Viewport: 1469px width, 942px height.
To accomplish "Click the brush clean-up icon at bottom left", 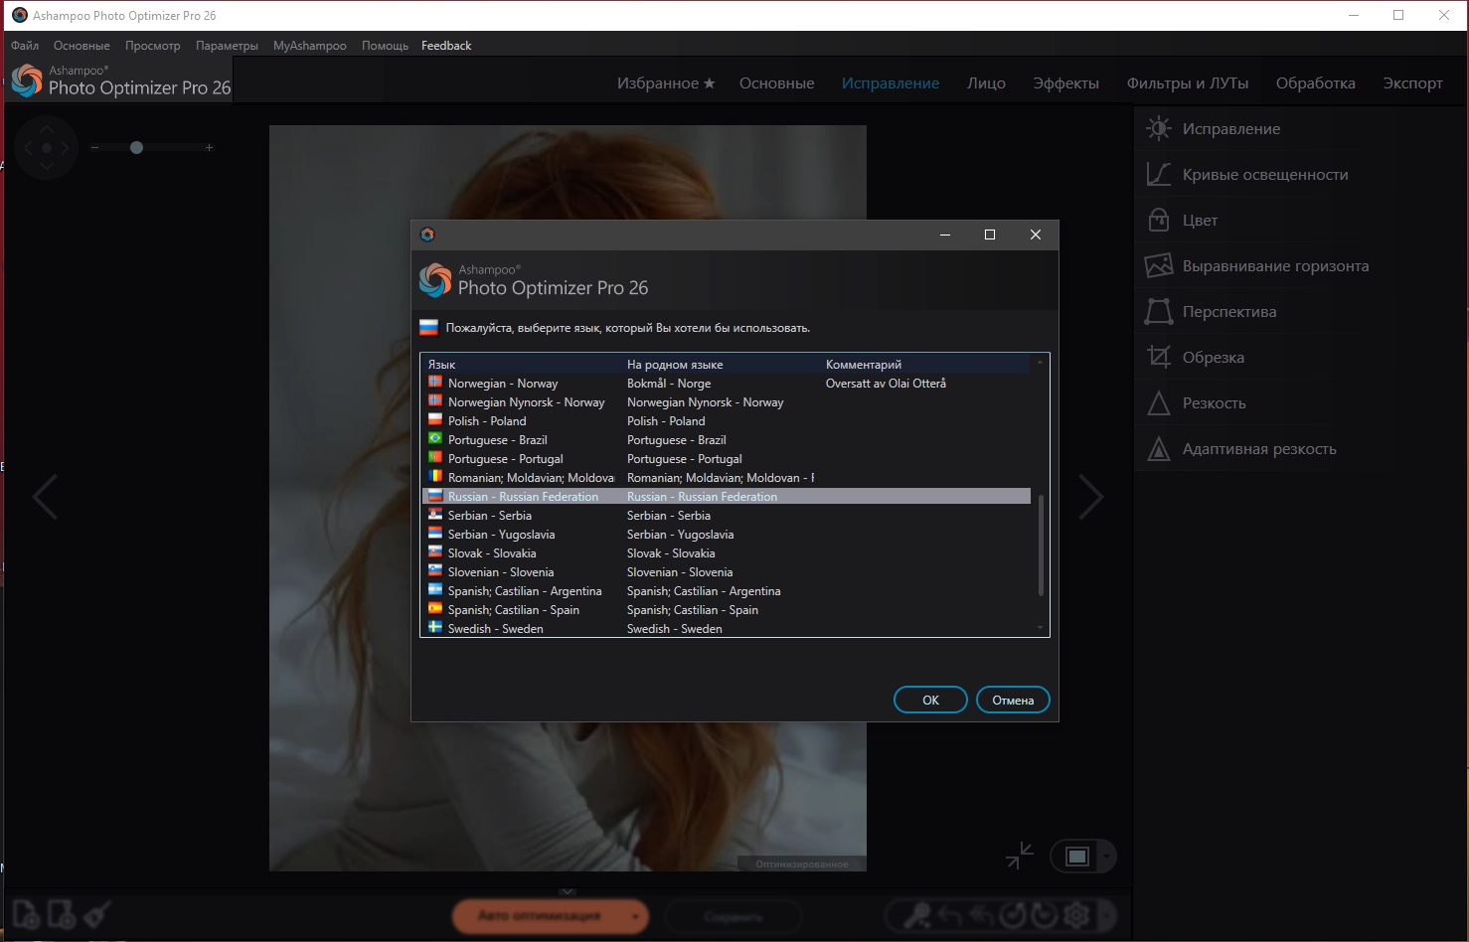I will [x=96, y=914].
